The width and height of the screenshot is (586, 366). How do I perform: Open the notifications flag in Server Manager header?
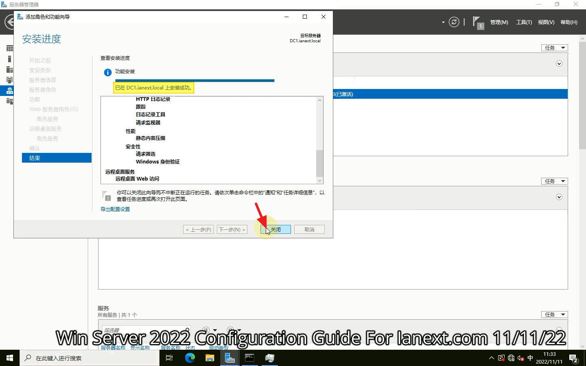tap(478, 22)
